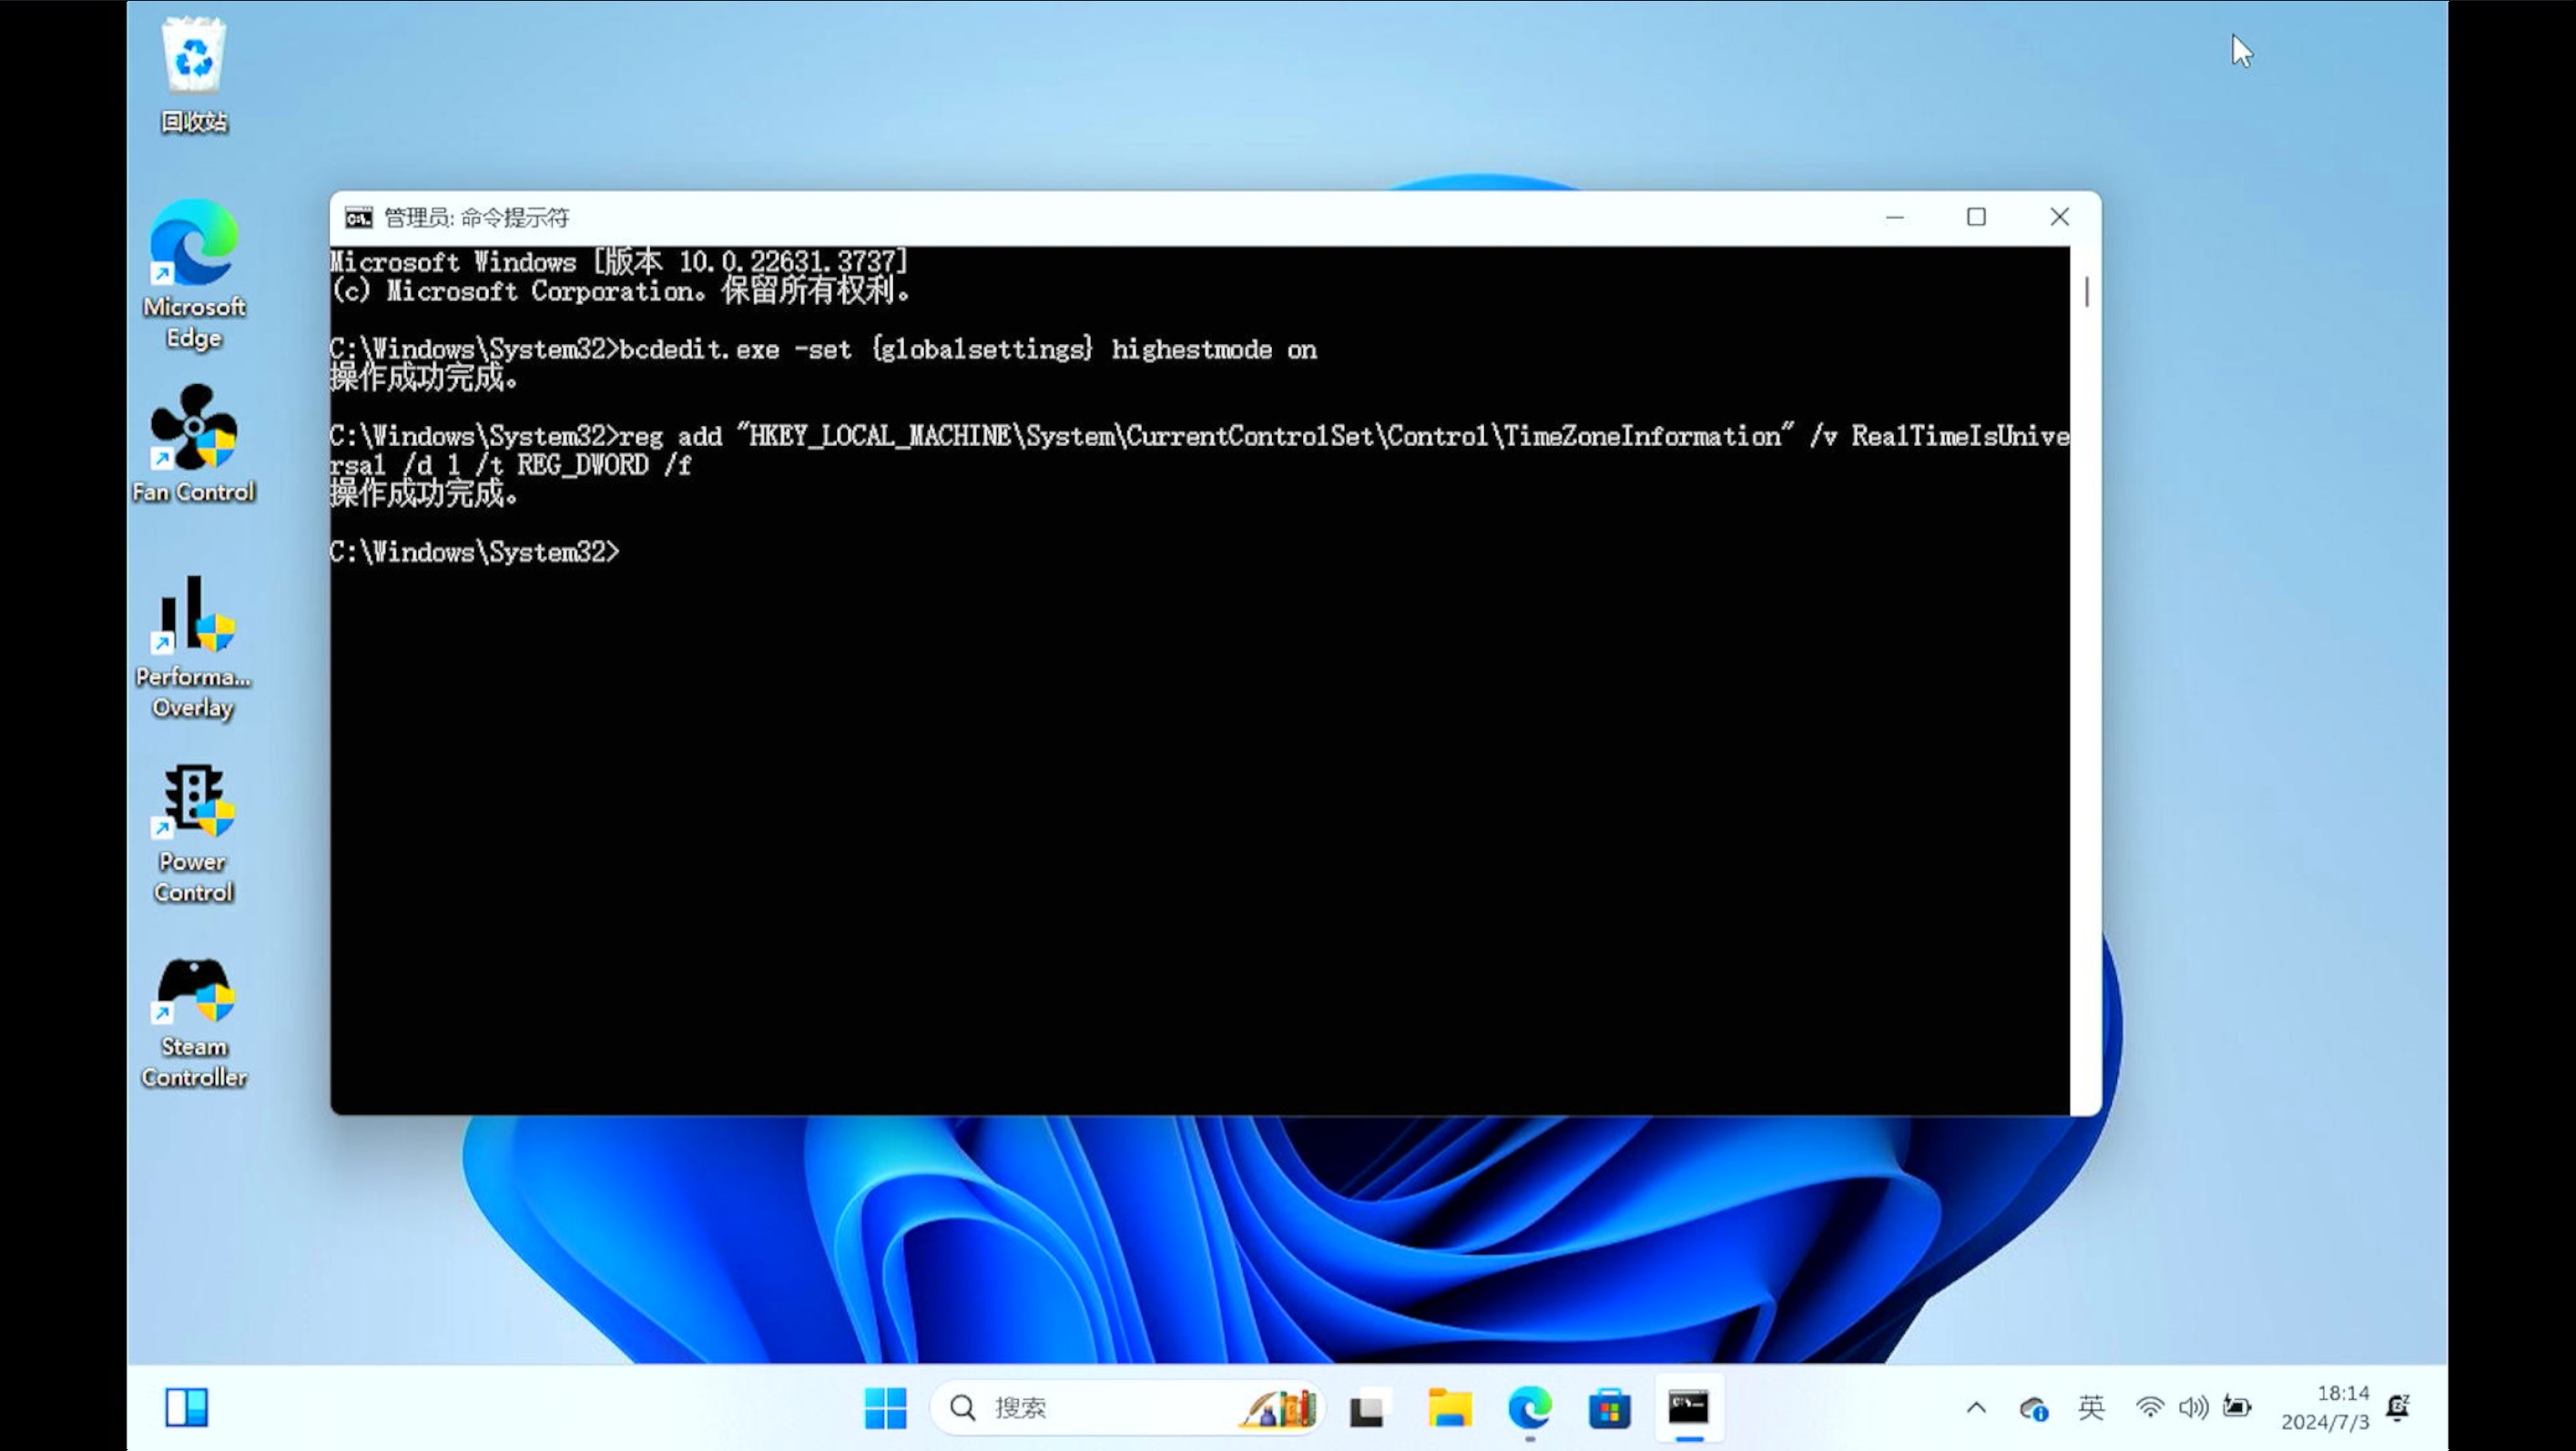Click the Edge icon on the taskbar
The width and height of the screenshot is (2576, 1451).
[1529, 1408]
